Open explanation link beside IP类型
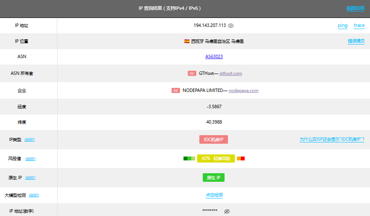Screen dimensions: 370x216 pyautogui.click(x=30, y=140)
